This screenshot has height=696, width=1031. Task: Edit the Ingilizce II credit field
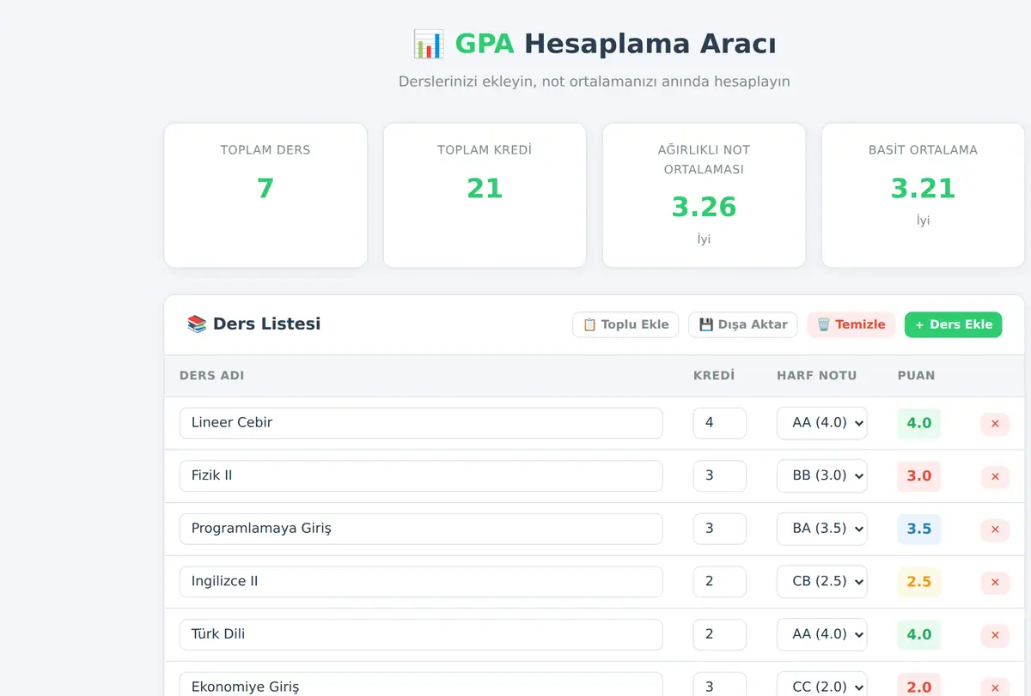click(720, 582)
